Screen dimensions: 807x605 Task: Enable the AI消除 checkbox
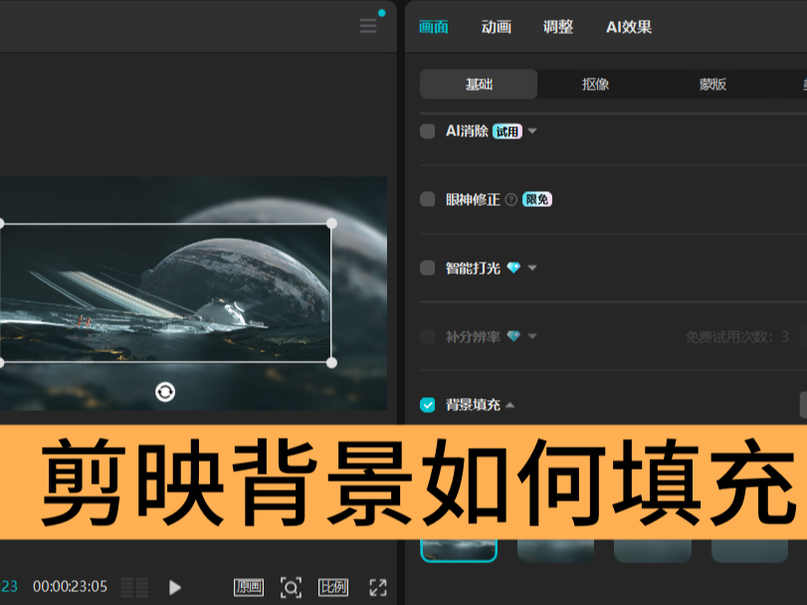tap(428, 131)
